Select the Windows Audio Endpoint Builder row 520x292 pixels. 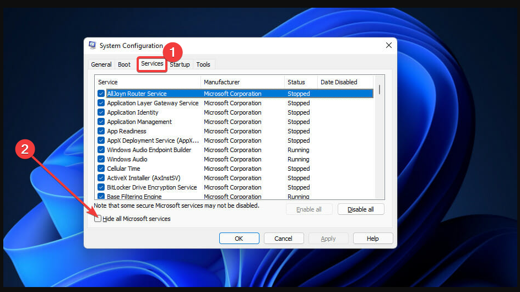[x=235, y=150]
